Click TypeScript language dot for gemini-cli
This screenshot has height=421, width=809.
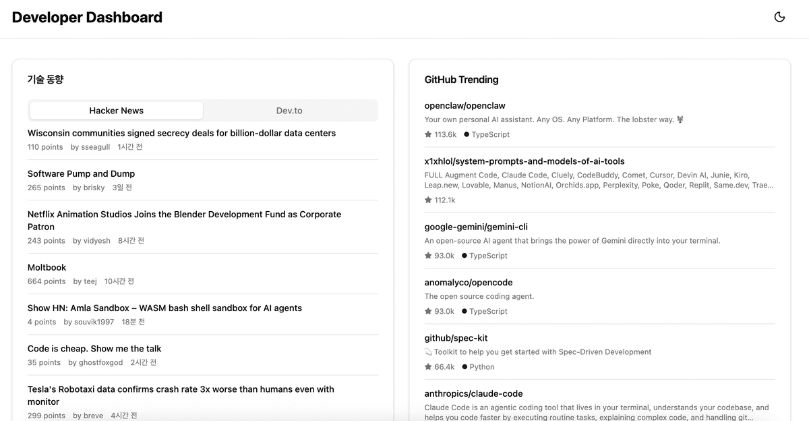coord(465,256)
